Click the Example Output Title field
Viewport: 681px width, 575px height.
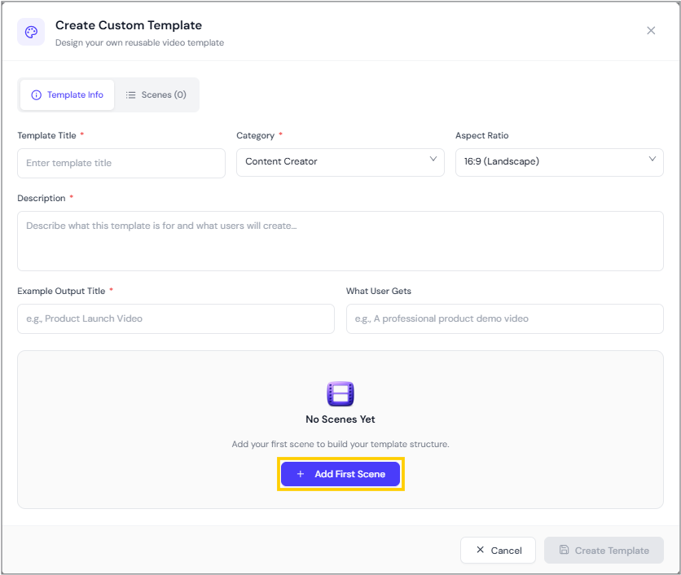coord(175,318)
